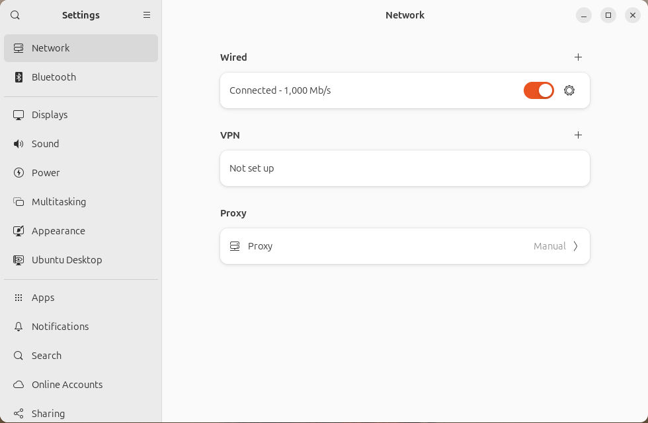Add a new wired connection profile

(x=578, y=57)
